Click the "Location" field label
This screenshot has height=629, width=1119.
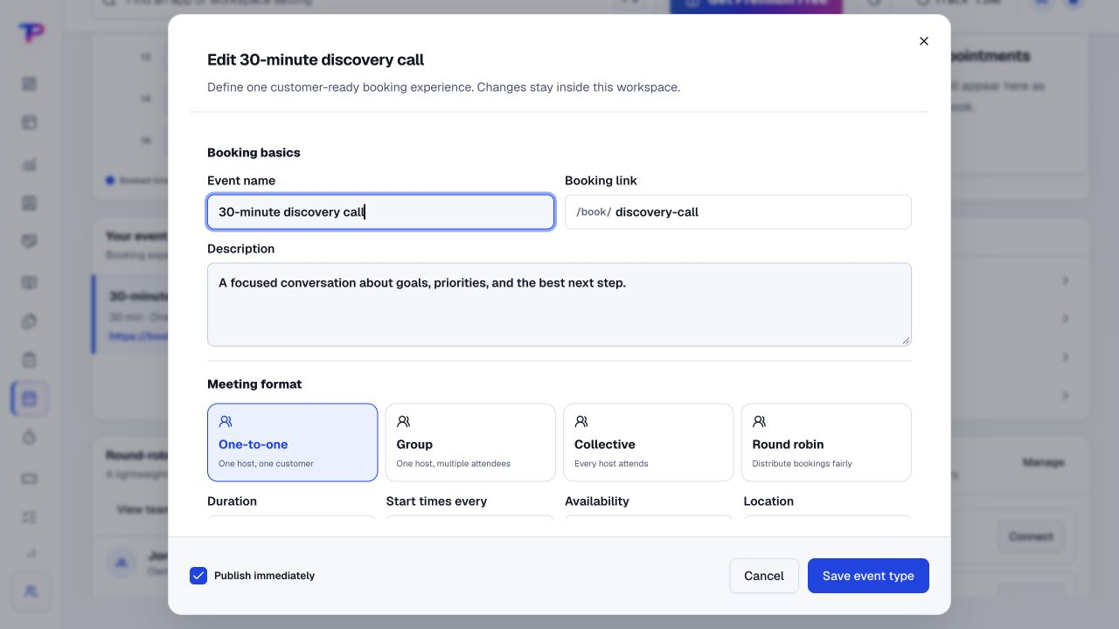tap(768, 501)
